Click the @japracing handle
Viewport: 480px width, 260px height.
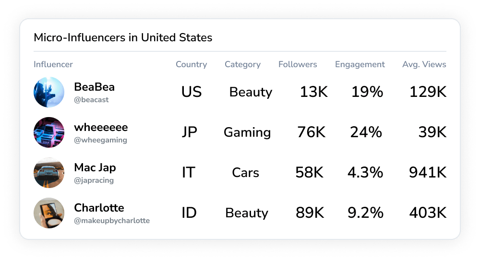(x=94, y=180)
